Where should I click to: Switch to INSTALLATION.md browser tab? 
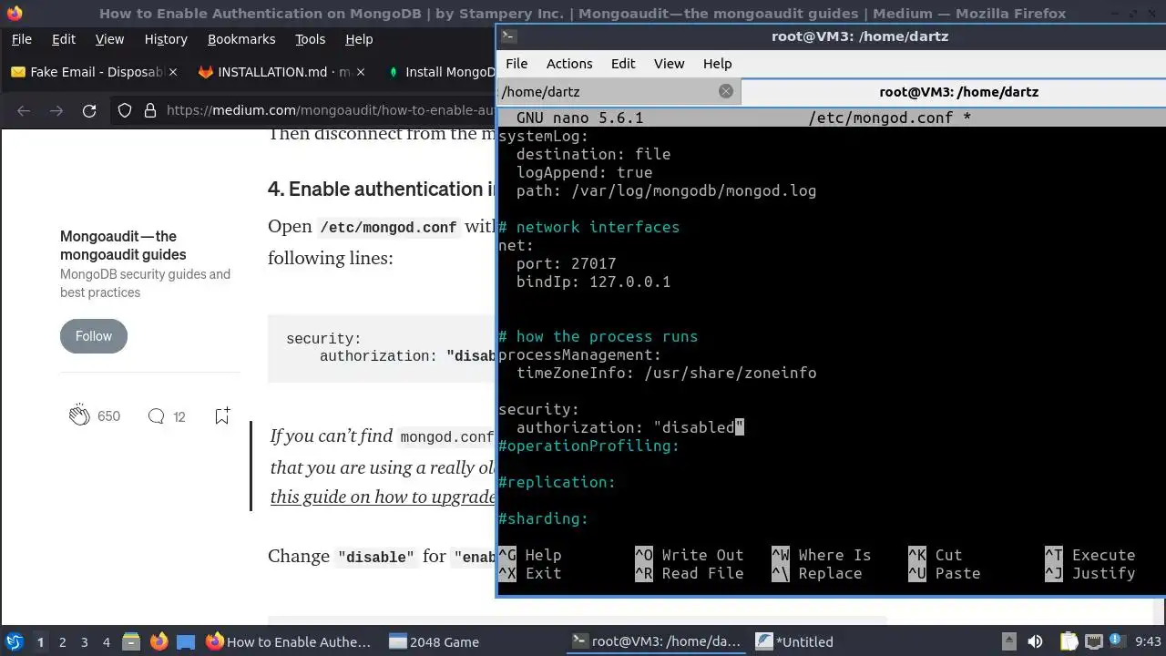281,72
